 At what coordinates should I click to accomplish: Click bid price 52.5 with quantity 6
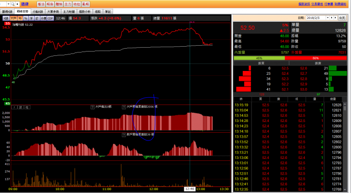(285, 68)
